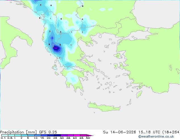Click the map value '6' above the dark blue maximum
The height and width of the screenshot is (139, 180).
[60, 45]
